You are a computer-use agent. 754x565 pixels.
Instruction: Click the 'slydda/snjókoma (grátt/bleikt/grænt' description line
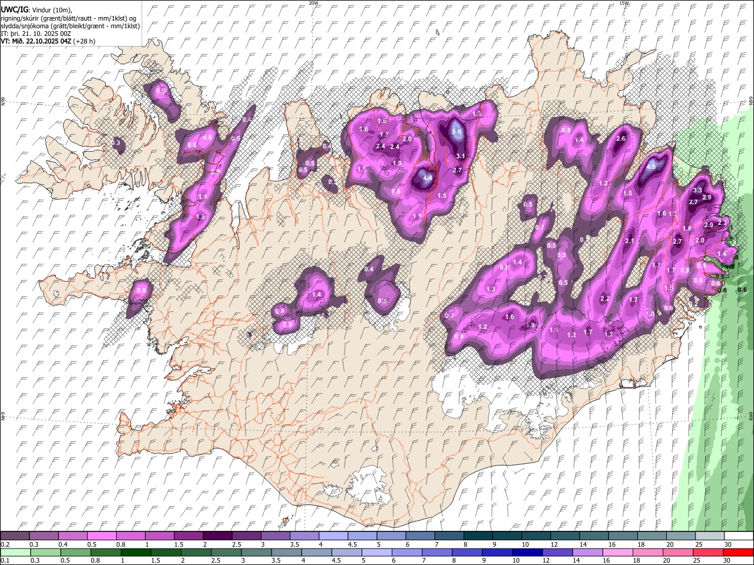point(70,26)
